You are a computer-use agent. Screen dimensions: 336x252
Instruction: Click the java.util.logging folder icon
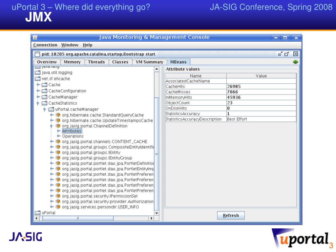[37, 73]
